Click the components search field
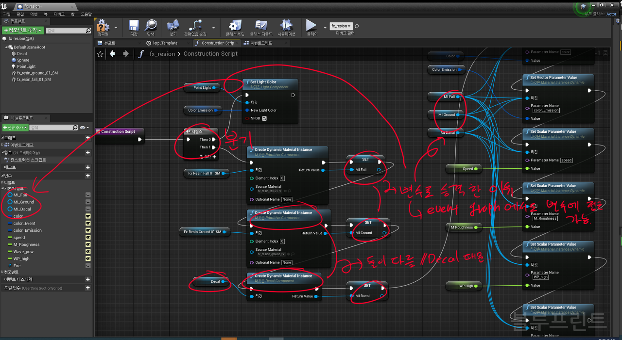Image resolution: width=622 pixels, height=340 pixels. coord(69,31)
